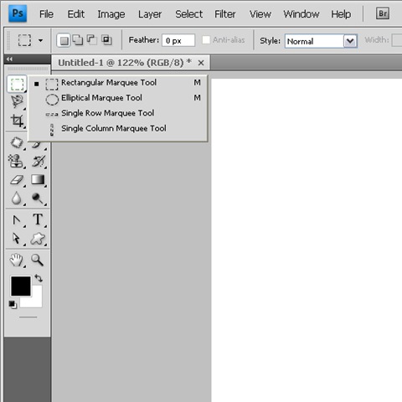The width and height of the screenshot is (402, 402).
Task: Select the Horizontal Type tool
Action: [x=38, y=219]
